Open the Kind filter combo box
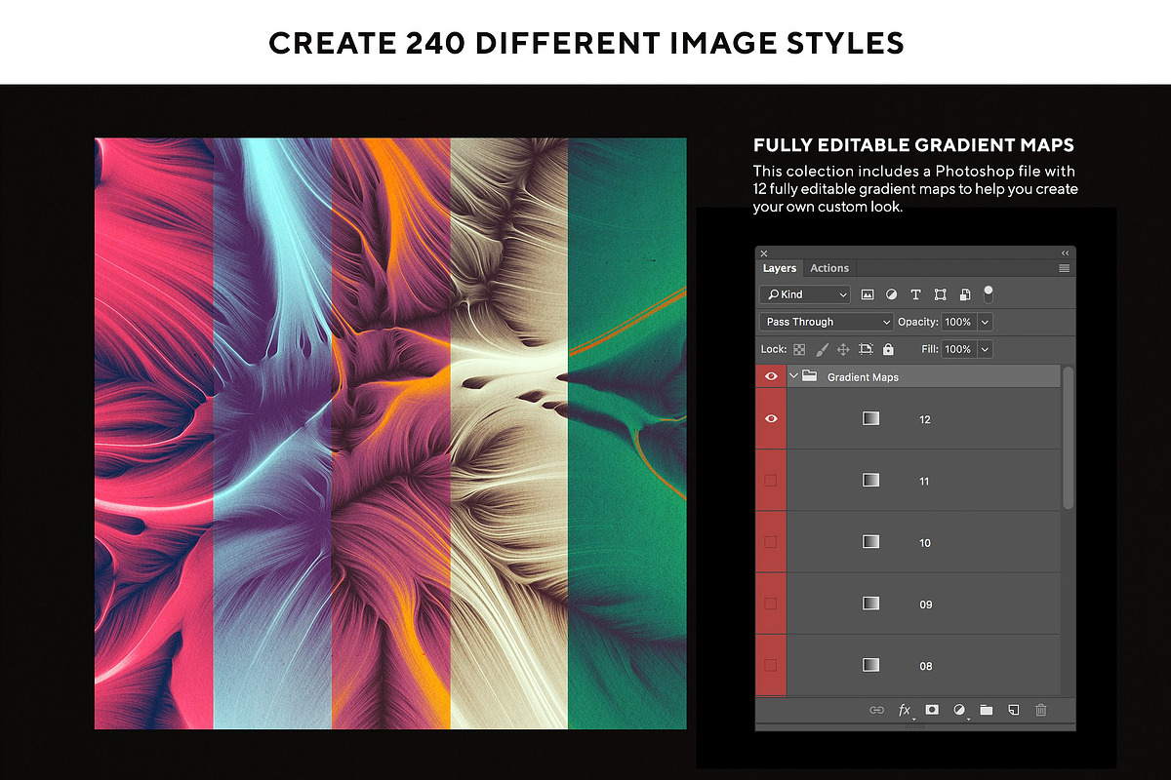 pos(804,293)
